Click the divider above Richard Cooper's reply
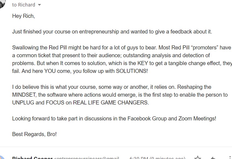 click(116, 147)
